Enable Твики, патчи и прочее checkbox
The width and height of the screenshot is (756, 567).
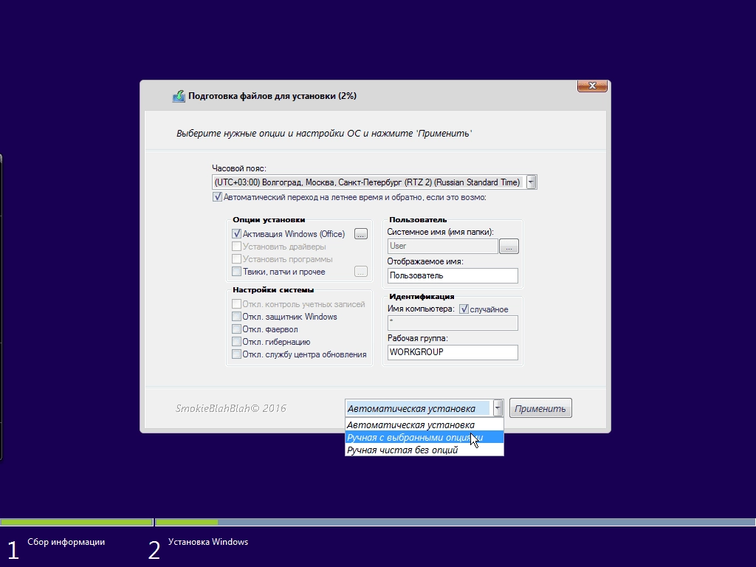237,272
